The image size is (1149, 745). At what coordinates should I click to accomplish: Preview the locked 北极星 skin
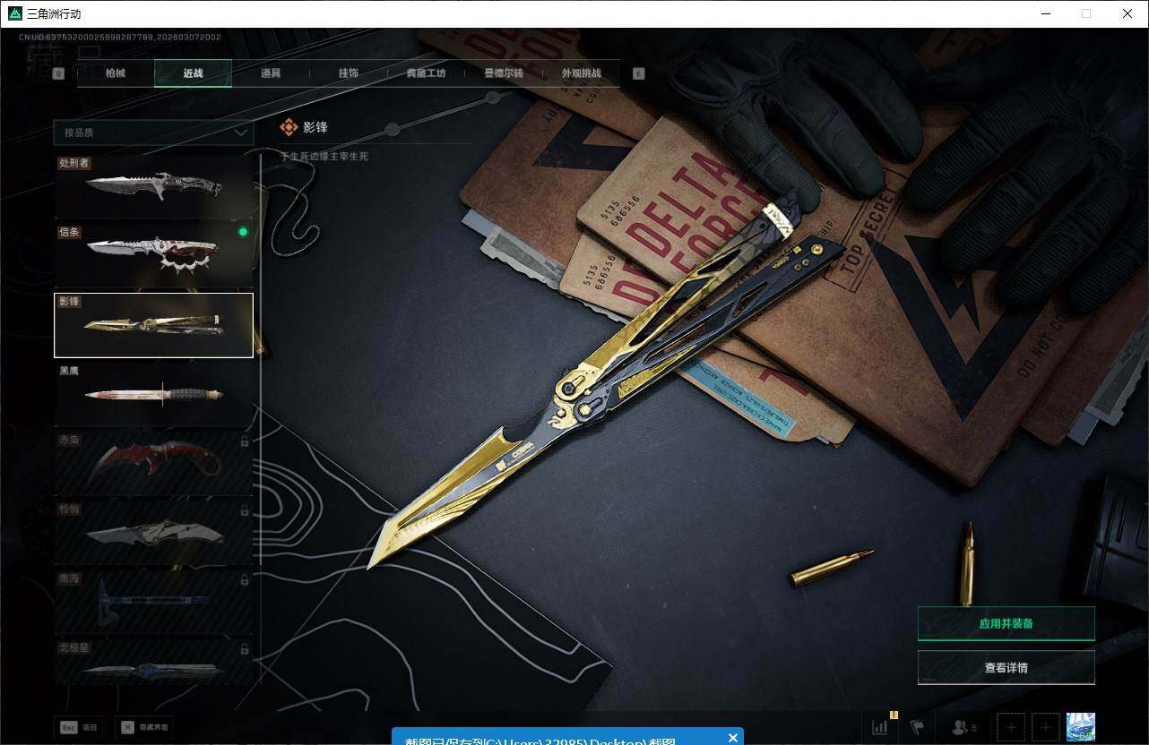[x=153, y=663]
